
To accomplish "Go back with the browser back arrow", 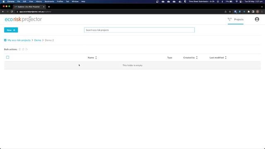I will [x=3, y=12].
